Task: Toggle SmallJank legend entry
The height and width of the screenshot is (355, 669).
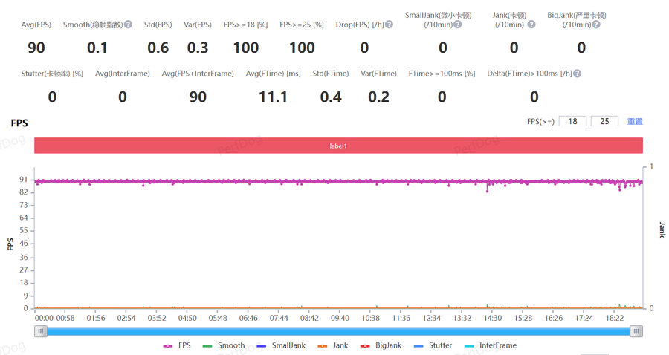Action: [x=280, y=345]
